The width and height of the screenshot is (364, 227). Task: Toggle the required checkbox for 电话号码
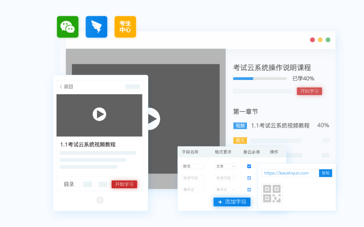(249, 178)
